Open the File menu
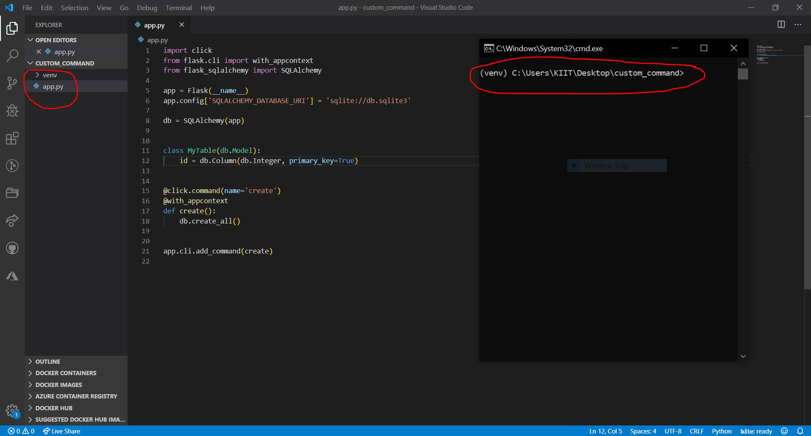Screen dimensions: 811x436 (27, 8)
